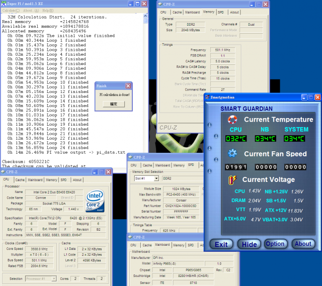This screenshot has height=286, width=322.
Task: Click the Southbridge 82801HB/HR field
Action: click(x=193, y=276)
